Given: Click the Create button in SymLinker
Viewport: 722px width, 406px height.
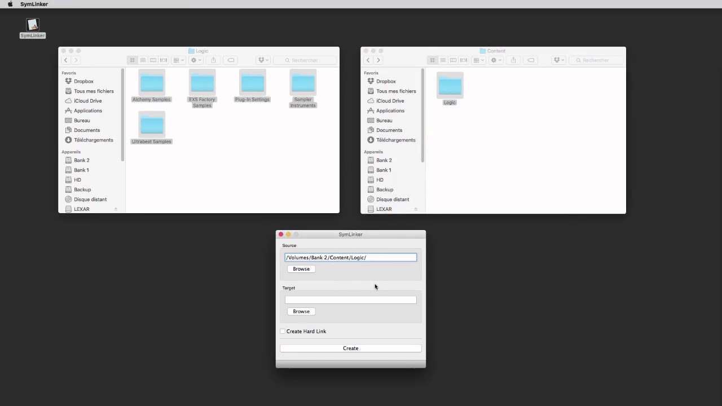Looking at the screenshot, I should point(351,348).
